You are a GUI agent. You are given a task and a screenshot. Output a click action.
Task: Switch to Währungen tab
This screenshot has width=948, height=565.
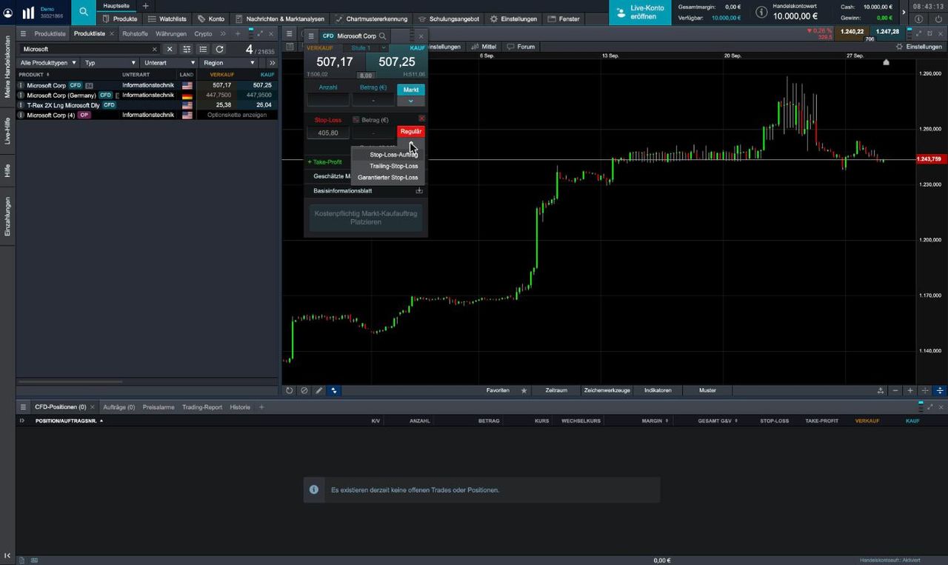(171, 34)
